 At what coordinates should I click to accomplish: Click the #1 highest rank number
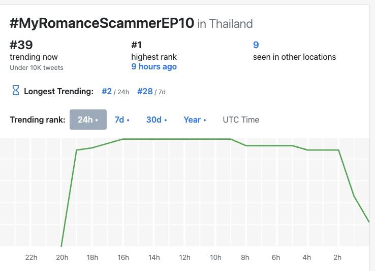136,45
